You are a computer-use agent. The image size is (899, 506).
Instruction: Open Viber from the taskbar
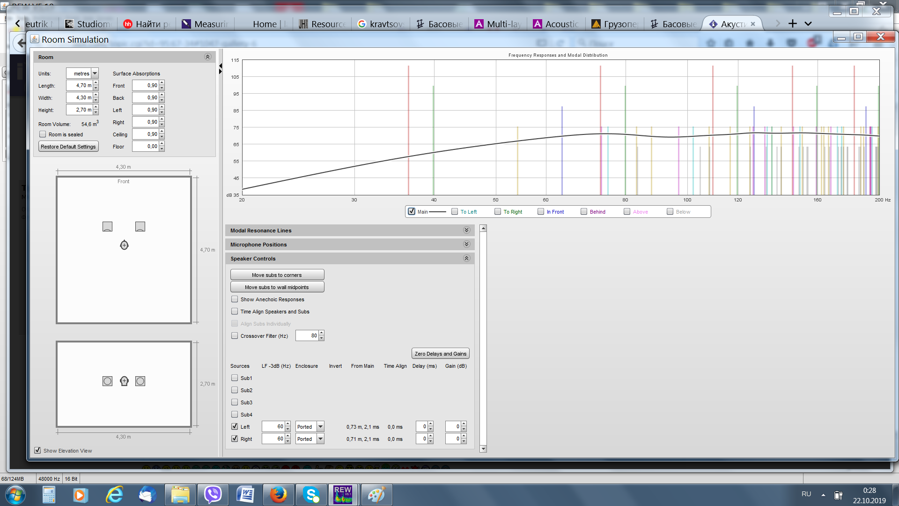click(213, 495)
